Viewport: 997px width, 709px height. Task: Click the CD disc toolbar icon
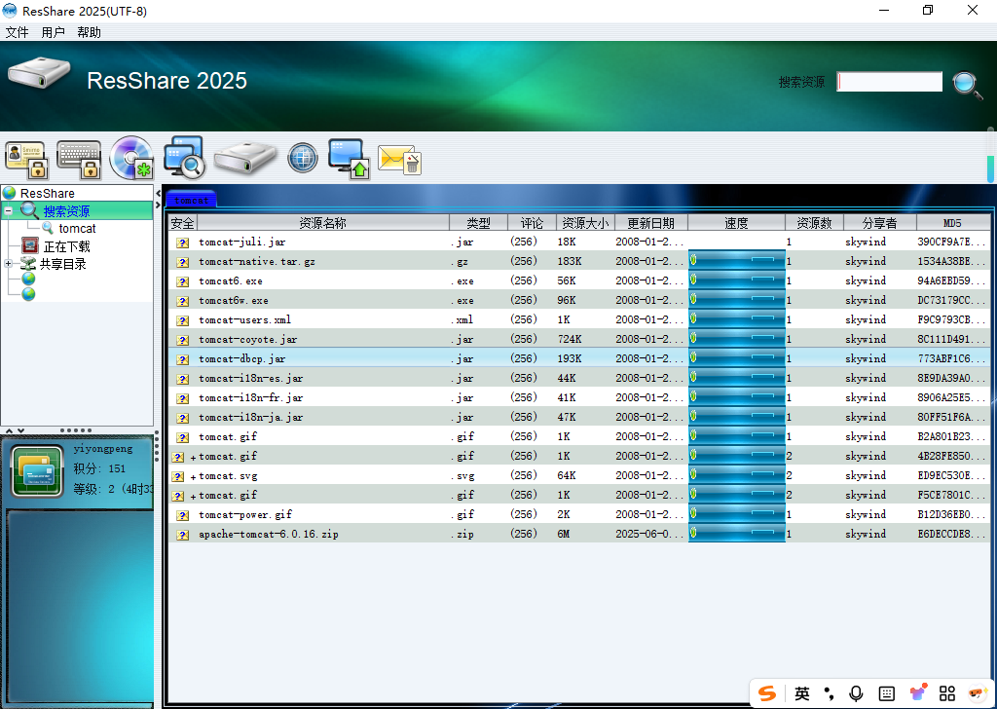[132, 158]
